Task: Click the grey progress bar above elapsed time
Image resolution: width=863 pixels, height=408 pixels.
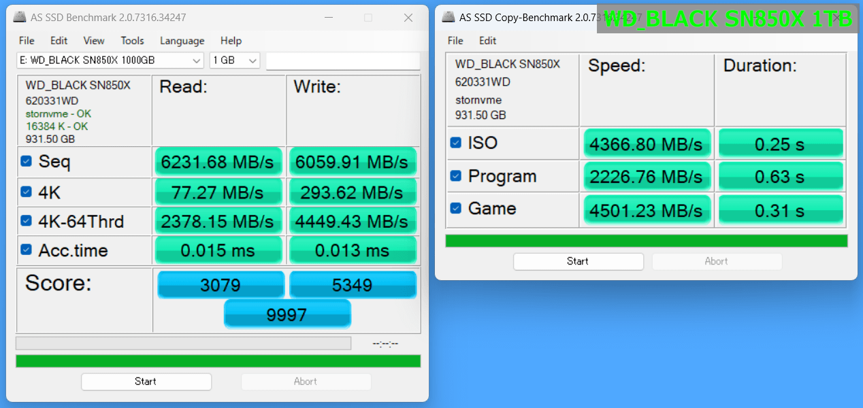Action: 183,343
